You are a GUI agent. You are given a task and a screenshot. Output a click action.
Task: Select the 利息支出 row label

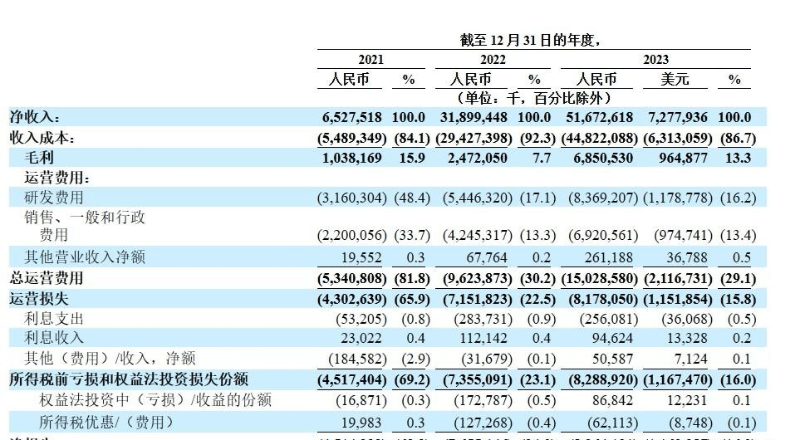(x=54, y=318)
